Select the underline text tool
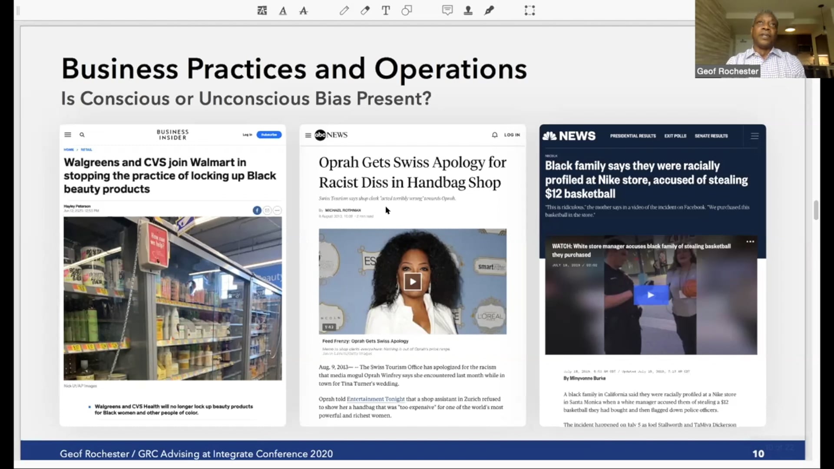Viewport: 834px width, 469px height. [283, 10]
